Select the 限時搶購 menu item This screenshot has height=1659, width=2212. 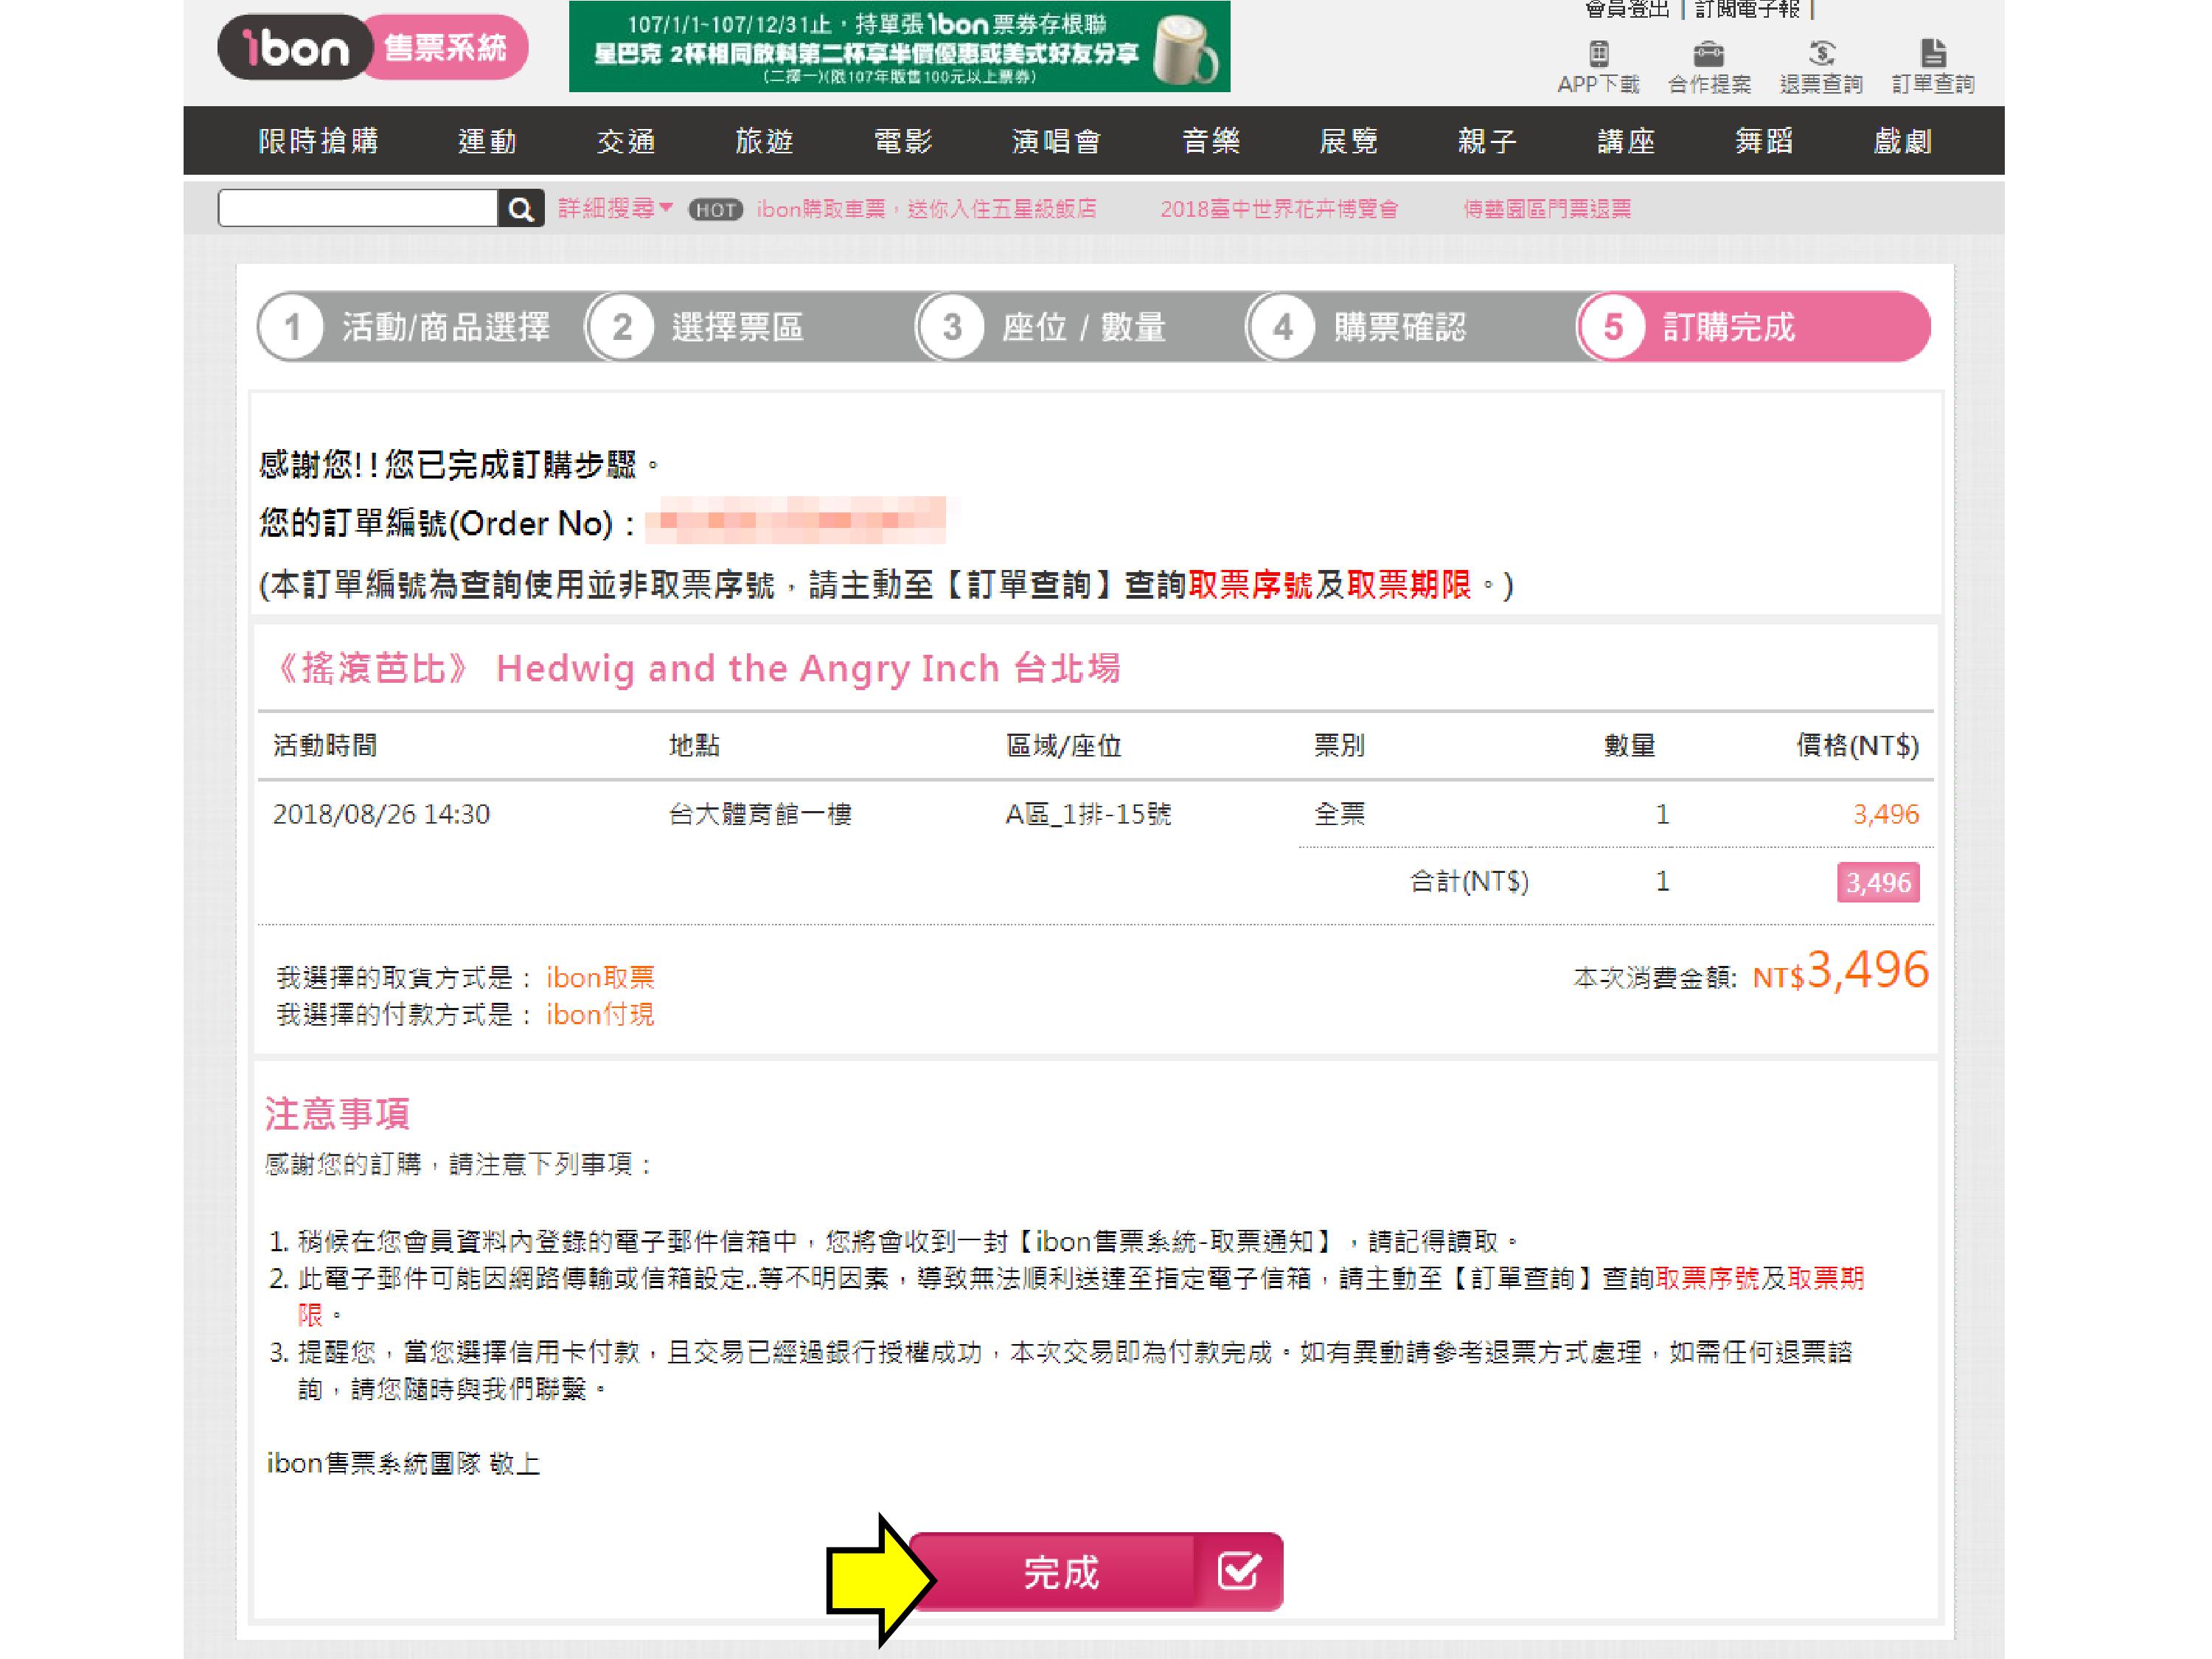click(x=318, y=141)
